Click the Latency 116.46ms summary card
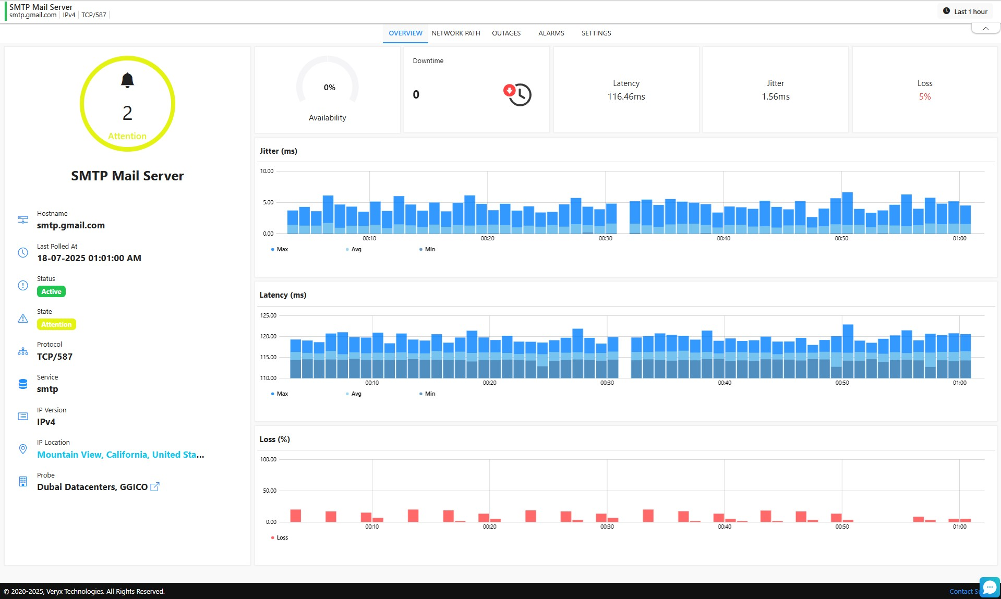The image size is (1001, 599). tap(626, 90)
